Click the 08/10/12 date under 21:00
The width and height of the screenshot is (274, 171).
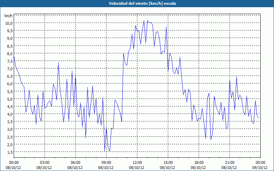[x=229, y=168]
